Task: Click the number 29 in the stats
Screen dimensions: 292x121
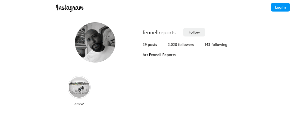Action: pos(145,45)
